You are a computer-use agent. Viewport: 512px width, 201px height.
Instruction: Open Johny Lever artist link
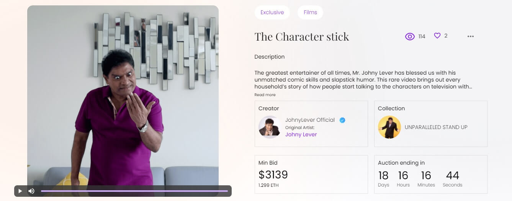pyautogui.click(x=301, y=134)
